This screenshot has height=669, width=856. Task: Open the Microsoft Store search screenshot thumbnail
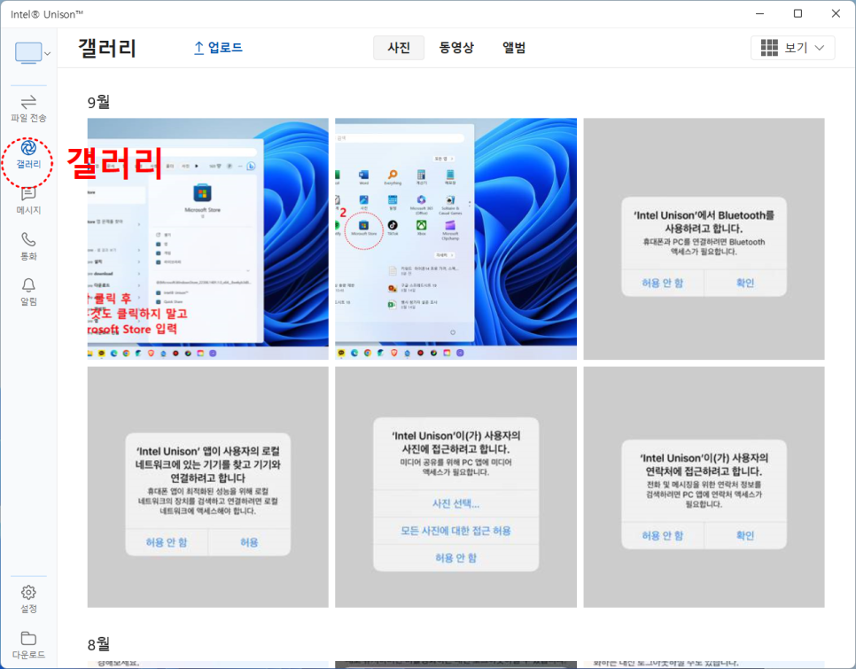click(208, 238)
